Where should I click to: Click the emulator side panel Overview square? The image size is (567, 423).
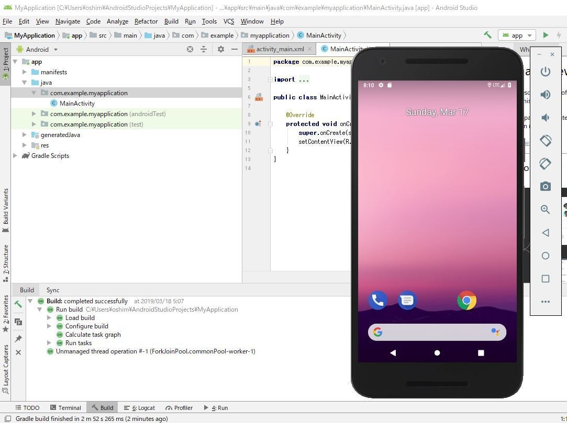click(x=546, y=279)
